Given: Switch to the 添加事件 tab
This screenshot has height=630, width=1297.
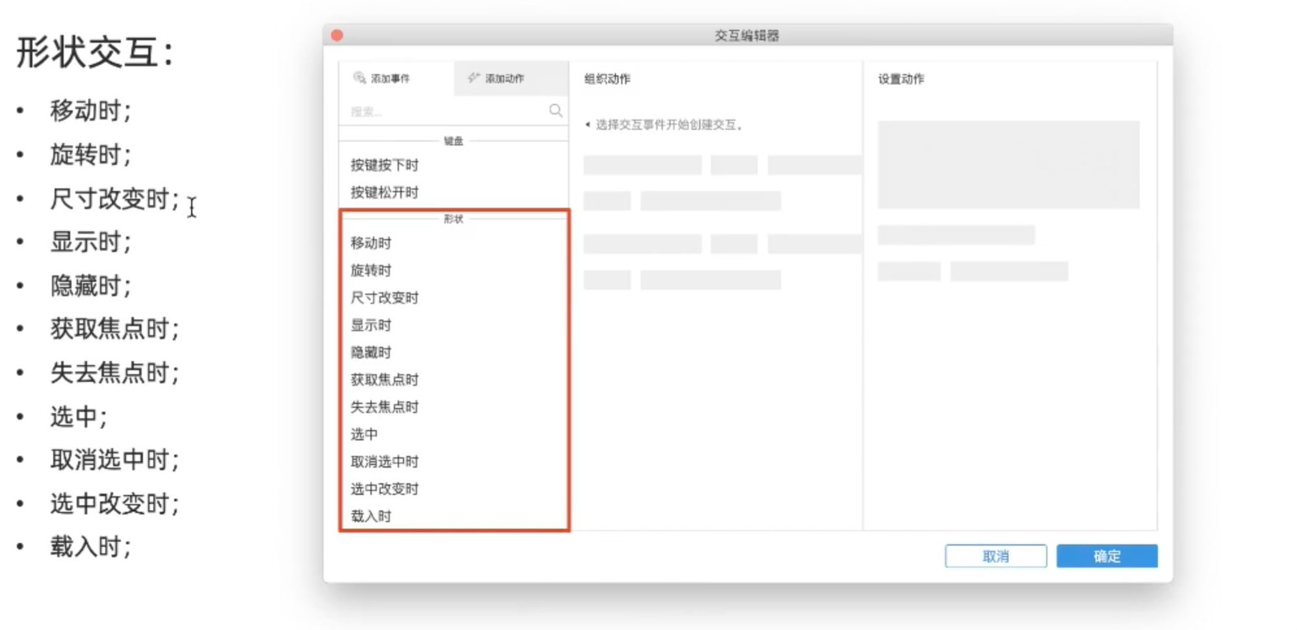Looking at the screenshot, I should click(x=396, y=78).
